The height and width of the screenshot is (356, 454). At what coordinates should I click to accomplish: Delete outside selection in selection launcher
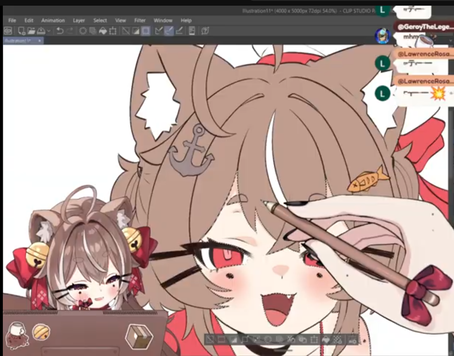point(279,340)
